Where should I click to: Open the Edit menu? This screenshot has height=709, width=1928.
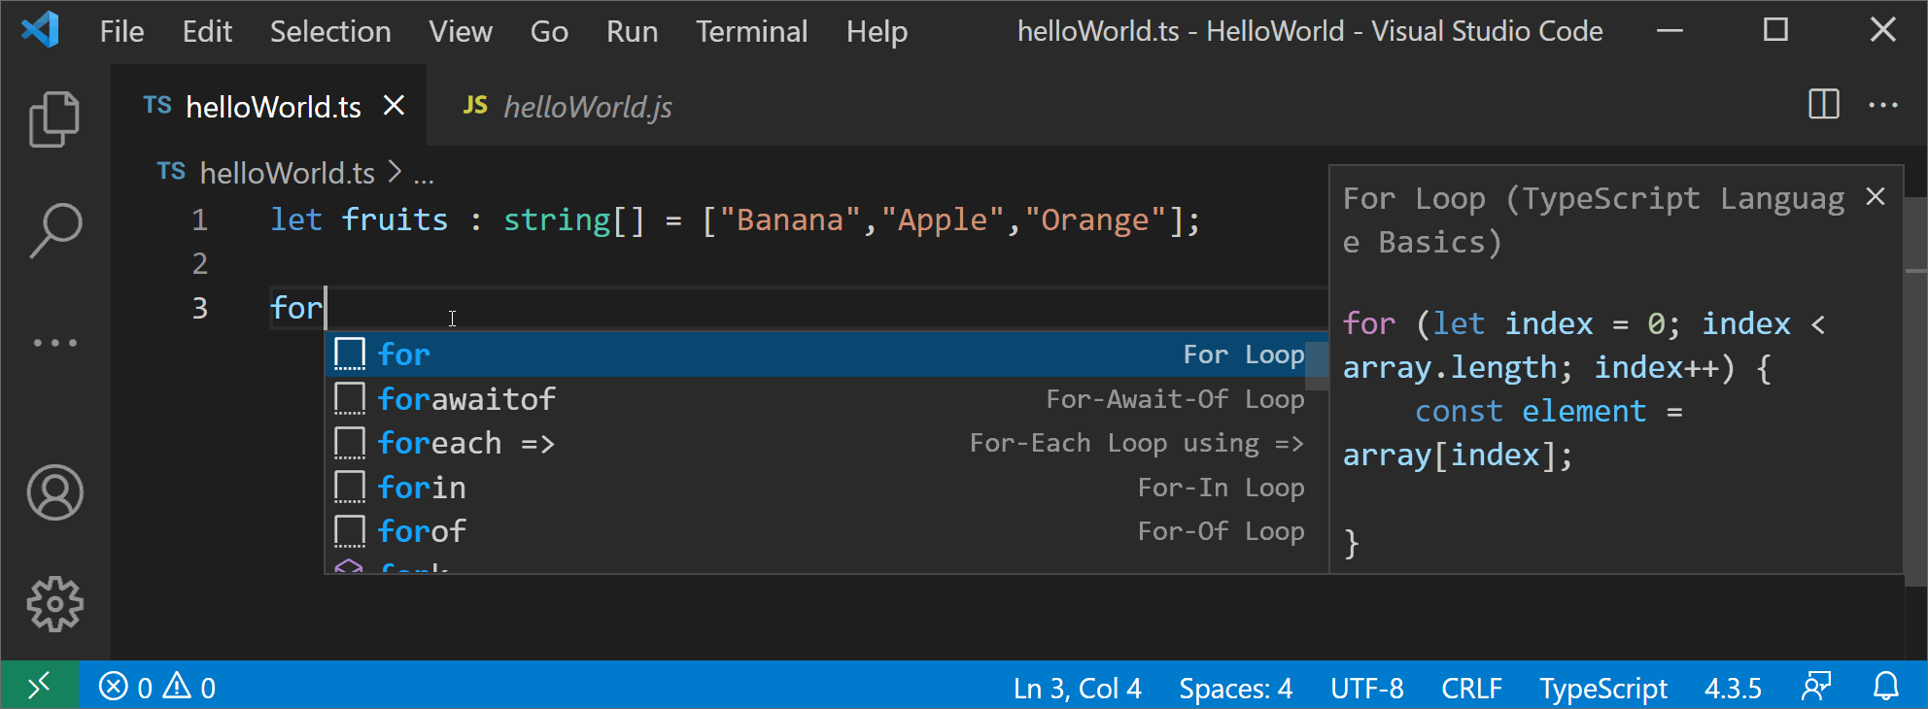[207, 32]
